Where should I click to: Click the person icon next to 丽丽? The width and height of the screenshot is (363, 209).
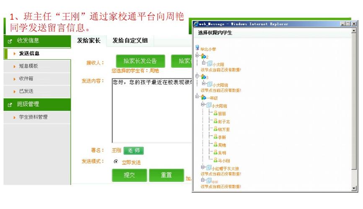pos(215,113)
